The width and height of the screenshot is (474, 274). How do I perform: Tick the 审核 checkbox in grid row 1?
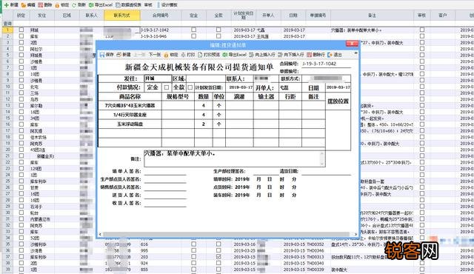(x=422, y=30)
